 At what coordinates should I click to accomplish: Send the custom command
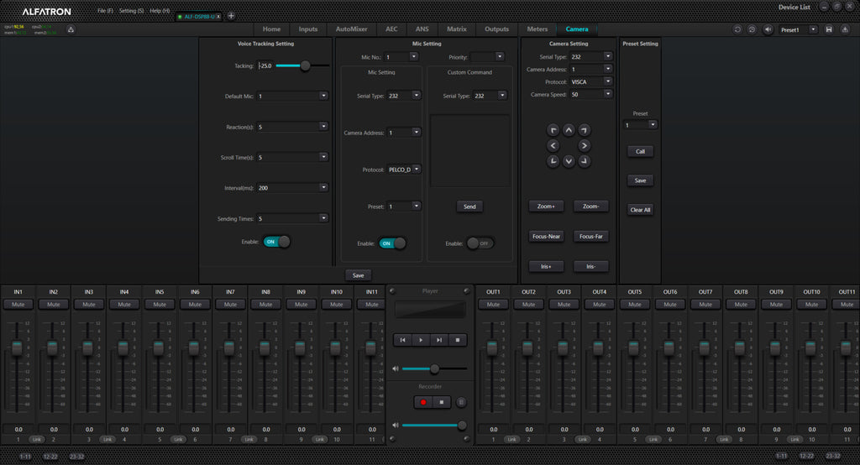pyautogui.click(x=469, y=206)
